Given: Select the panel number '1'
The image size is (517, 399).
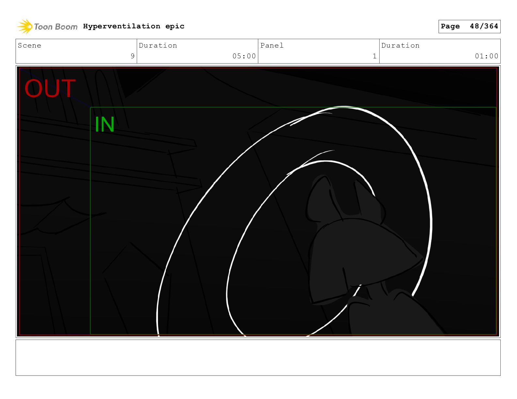Looking at the screenshot, I should point(375,56).
